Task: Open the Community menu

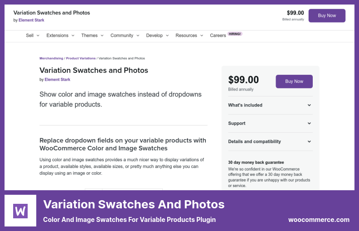Action: (125, 35)
